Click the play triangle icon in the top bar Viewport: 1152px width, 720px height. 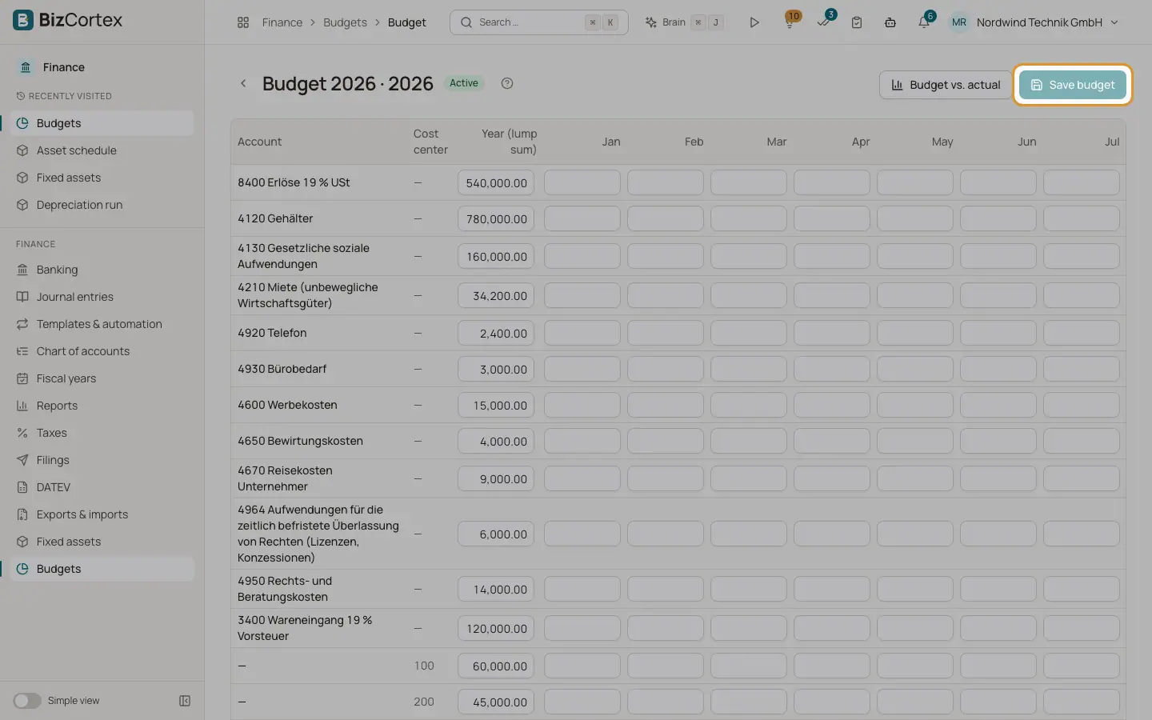[x=754, y=22]
